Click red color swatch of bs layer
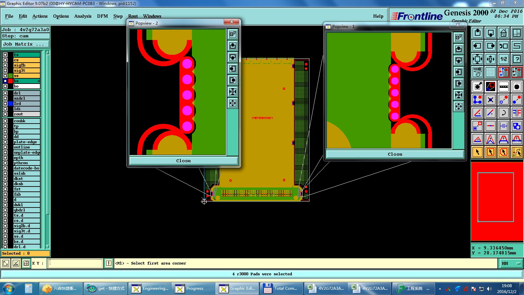 tap(10, 81)
